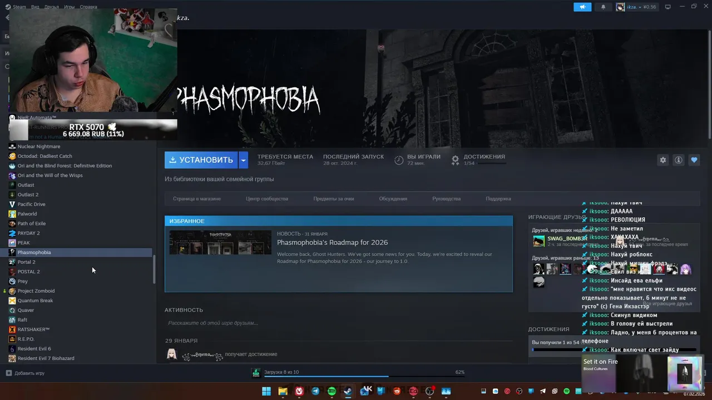Screen dimensions: 712x400
Task: Click the Outlast game icon
Action: click(x=12, y=185)
